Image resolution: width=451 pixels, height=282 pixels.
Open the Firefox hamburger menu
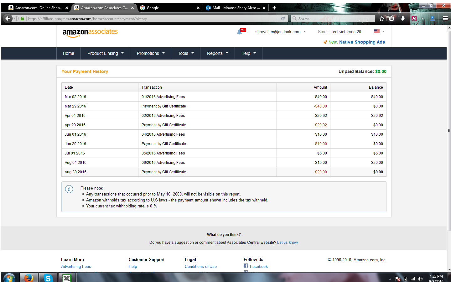445,18
